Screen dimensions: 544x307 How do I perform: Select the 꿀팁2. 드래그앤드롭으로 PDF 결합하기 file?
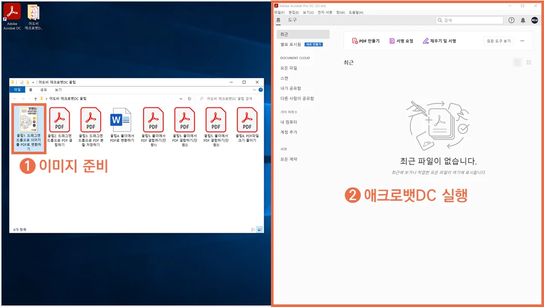coord(59,127)
